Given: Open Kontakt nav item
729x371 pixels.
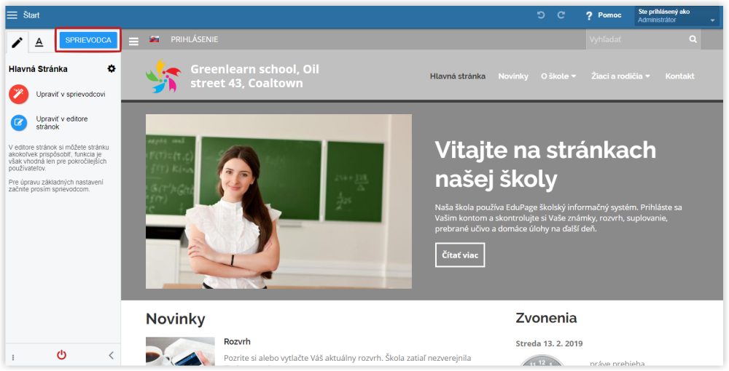Looking at the screenshot, I should 679,76.
